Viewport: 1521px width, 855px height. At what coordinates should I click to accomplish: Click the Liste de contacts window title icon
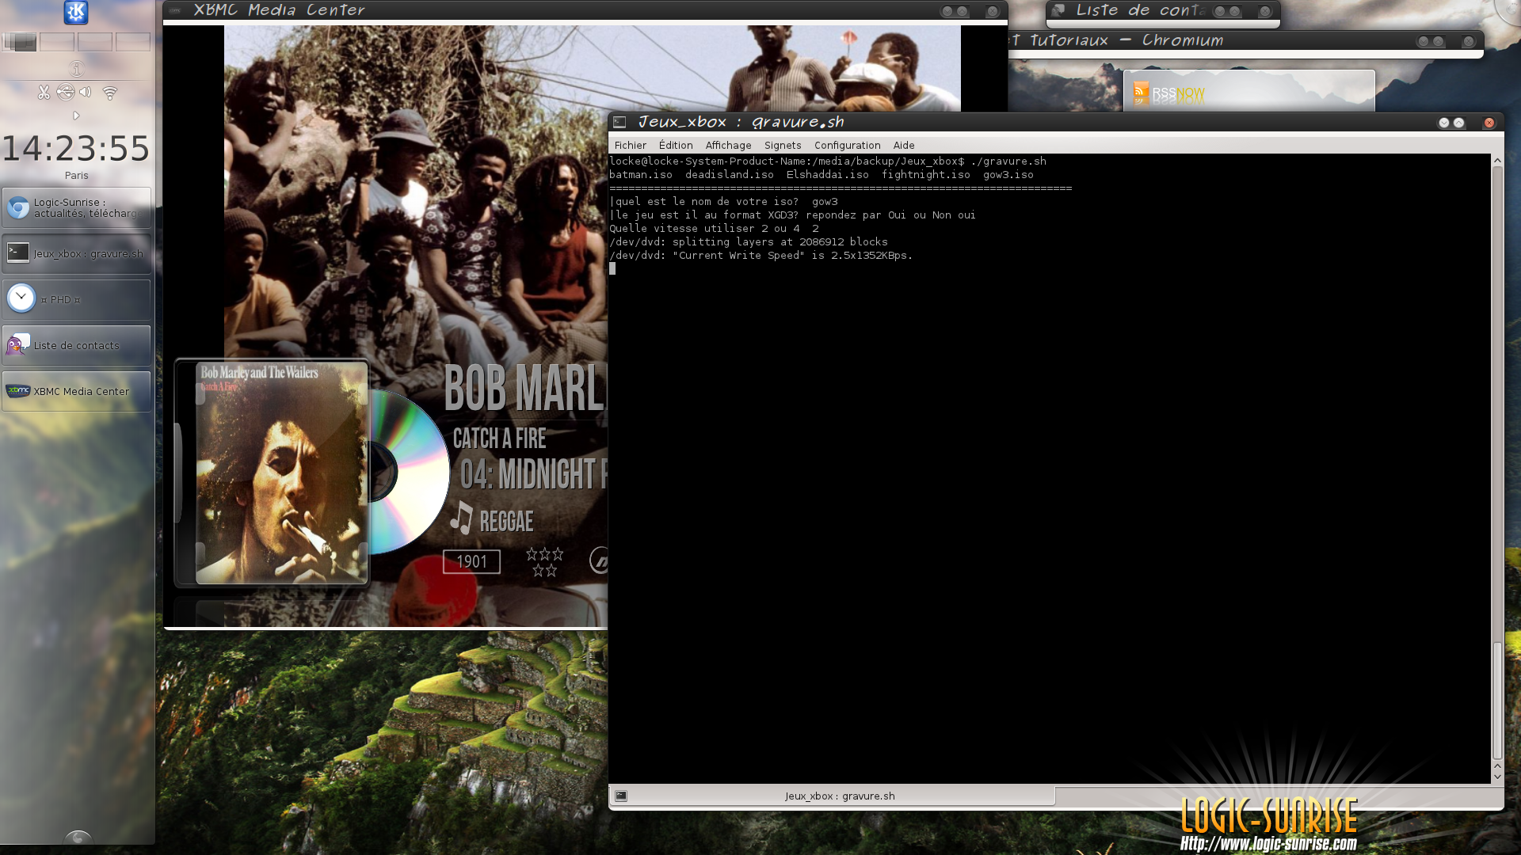1058,10
